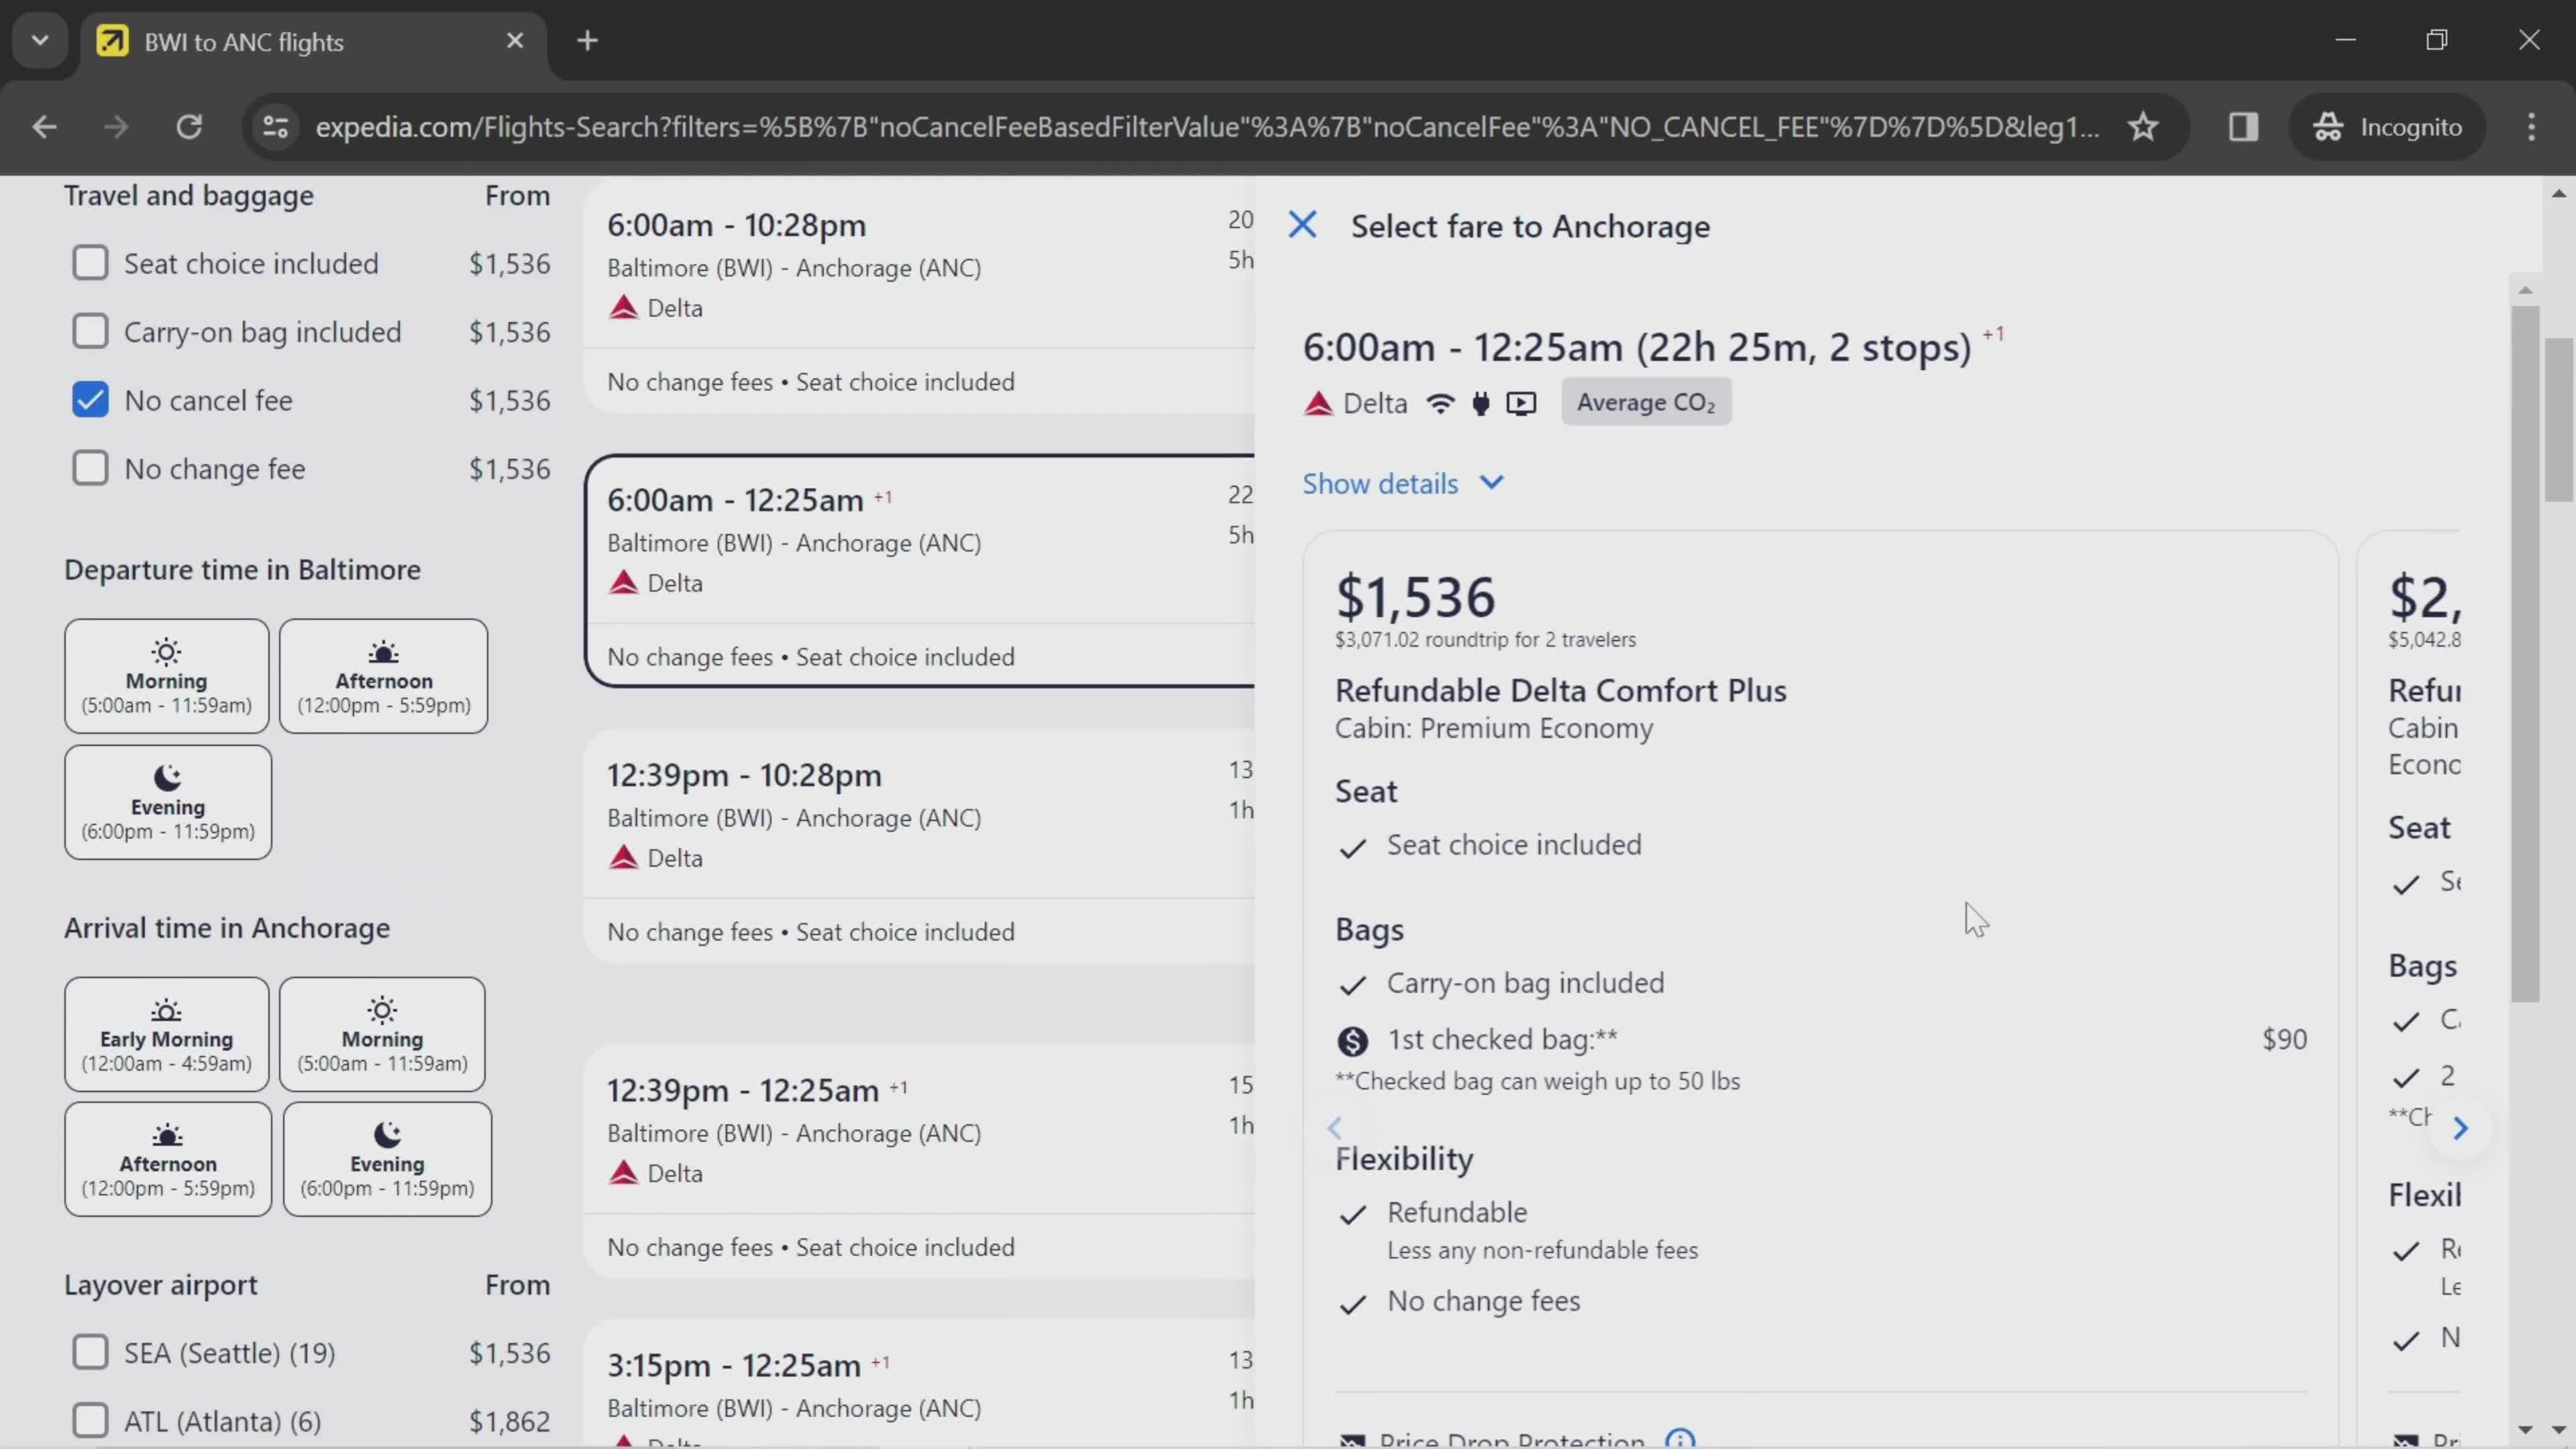Click forward navigation arrow in browser
Image resolution: width=2576 pixels, height=1449 pixels.
click(x=116, y=127)
